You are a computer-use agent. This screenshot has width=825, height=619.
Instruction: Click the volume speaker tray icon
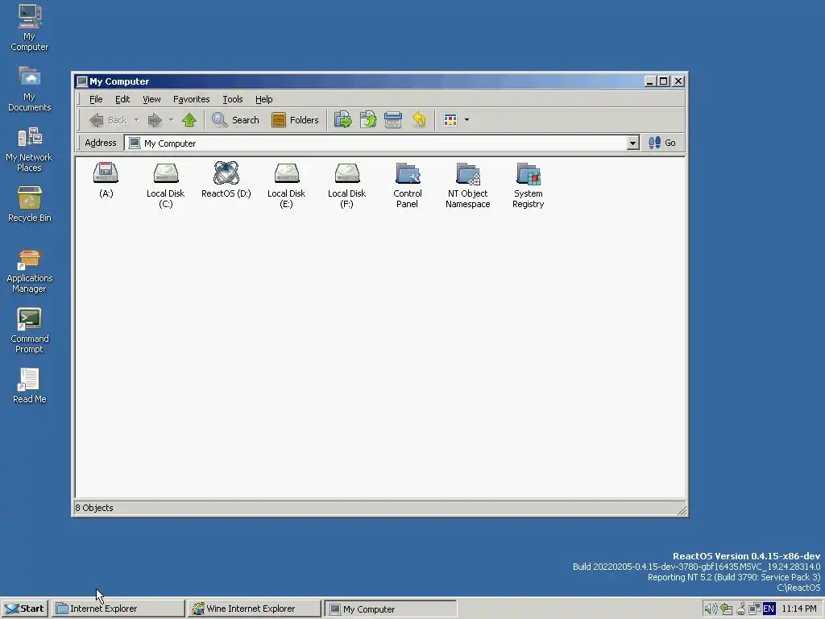point(711,609)
